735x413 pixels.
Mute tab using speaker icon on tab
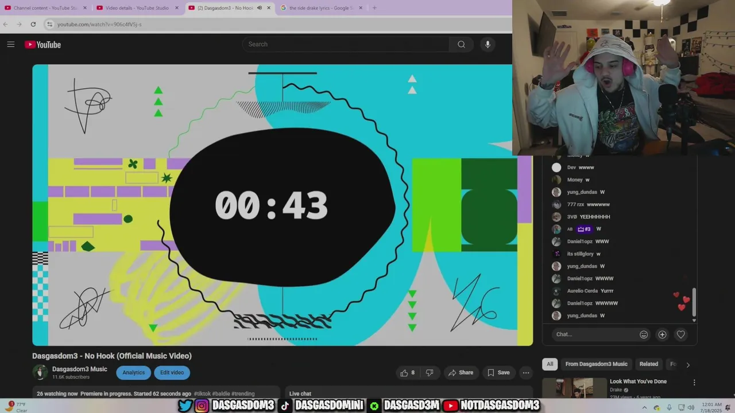coord(259,8)
